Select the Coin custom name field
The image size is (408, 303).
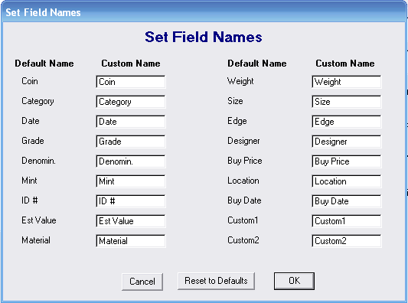(x=131, y=82)
